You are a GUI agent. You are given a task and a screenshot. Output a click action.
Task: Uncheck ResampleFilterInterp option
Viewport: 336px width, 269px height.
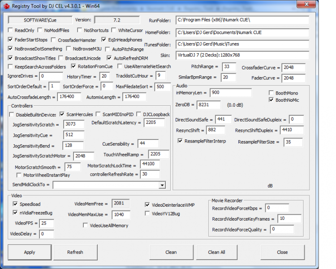coord(180,141)
